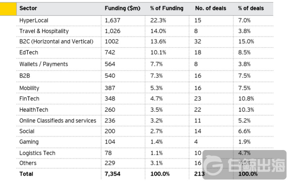Click the EdTech sector cell
The image size is (289, 182).
pos(29,53)
